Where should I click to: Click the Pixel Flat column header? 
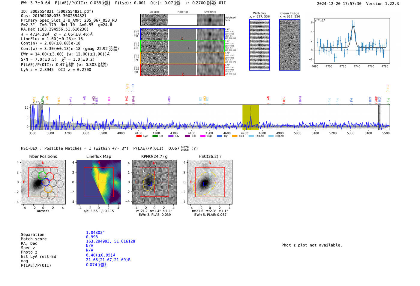point(183,12)
